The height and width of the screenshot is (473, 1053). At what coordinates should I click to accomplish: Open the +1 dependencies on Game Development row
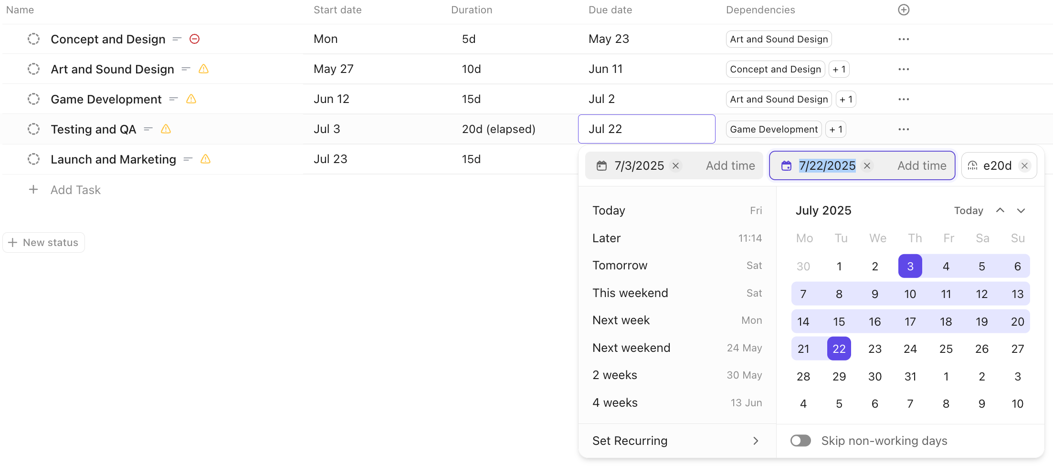(845, 100)
